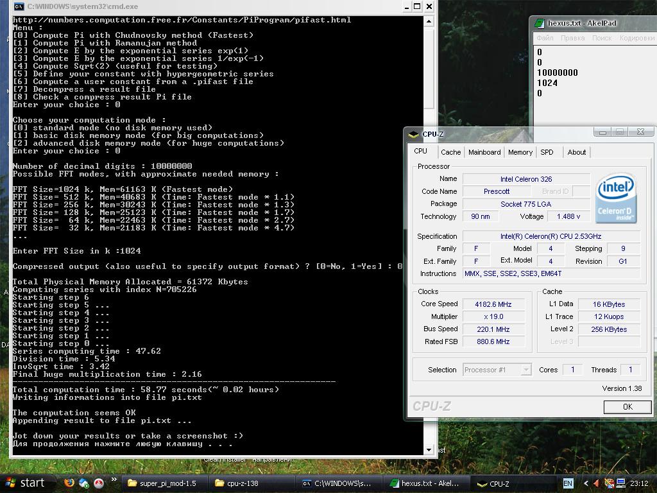Screen dimensions: 657x493
Task: Activate the cmd.exe taskbar button
Action: (x=339, y=483)
